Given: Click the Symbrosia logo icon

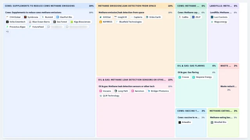Looking at the screenshot, I should point(25,17).
